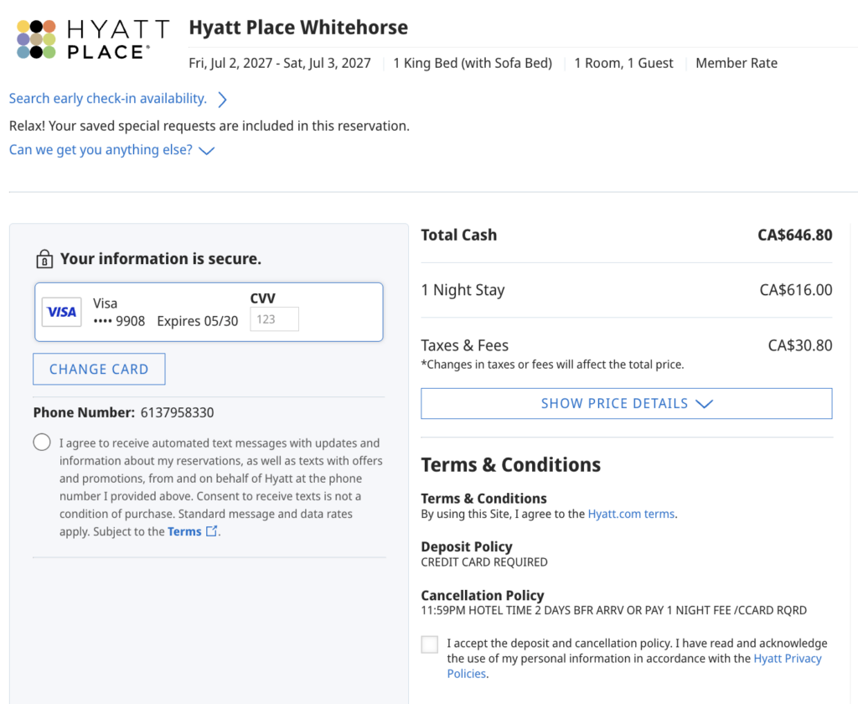The width and height of the screenshot is (858, 704).
Task: Click the Member Rate label
Action: coord(737,63)
